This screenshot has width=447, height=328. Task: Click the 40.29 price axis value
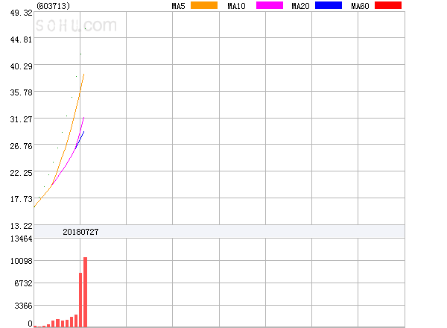22,66
